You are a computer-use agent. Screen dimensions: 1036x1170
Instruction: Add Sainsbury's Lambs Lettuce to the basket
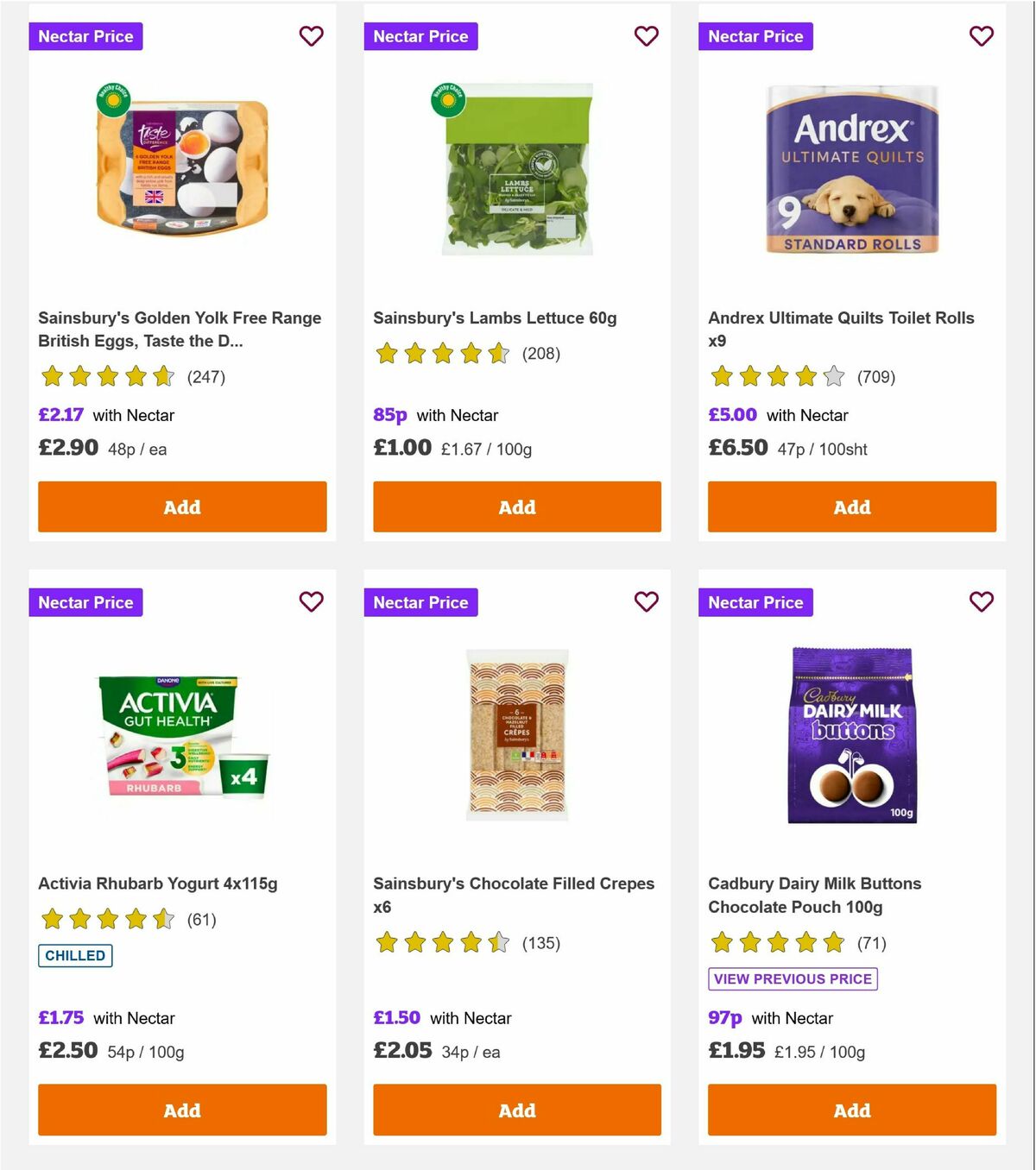(516, 507)
